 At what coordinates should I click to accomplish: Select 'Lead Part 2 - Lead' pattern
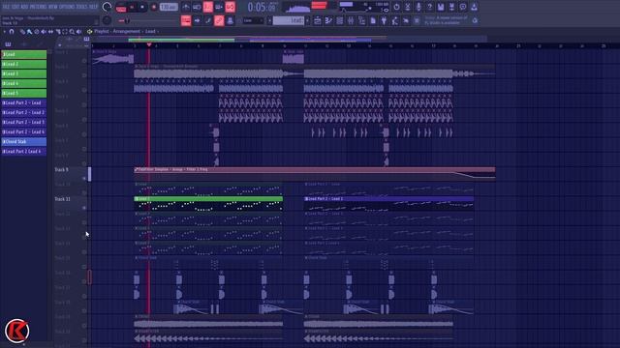click(x=23, y=103)
